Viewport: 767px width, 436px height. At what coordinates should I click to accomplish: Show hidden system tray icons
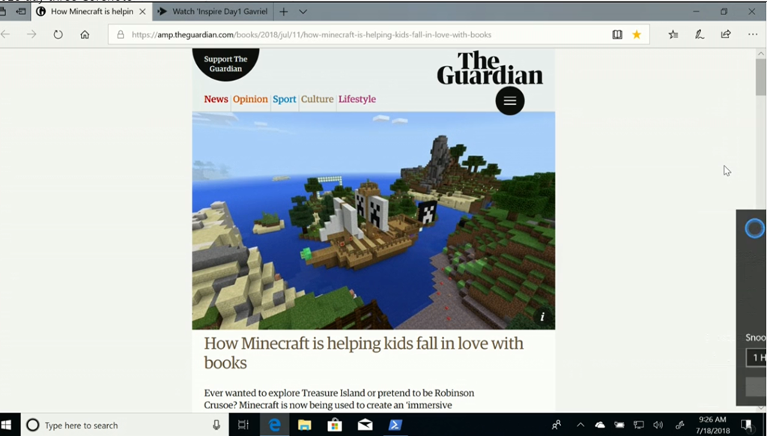pos(580,425)
